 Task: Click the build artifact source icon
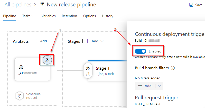pyautogui.click(x=21, y=67)
